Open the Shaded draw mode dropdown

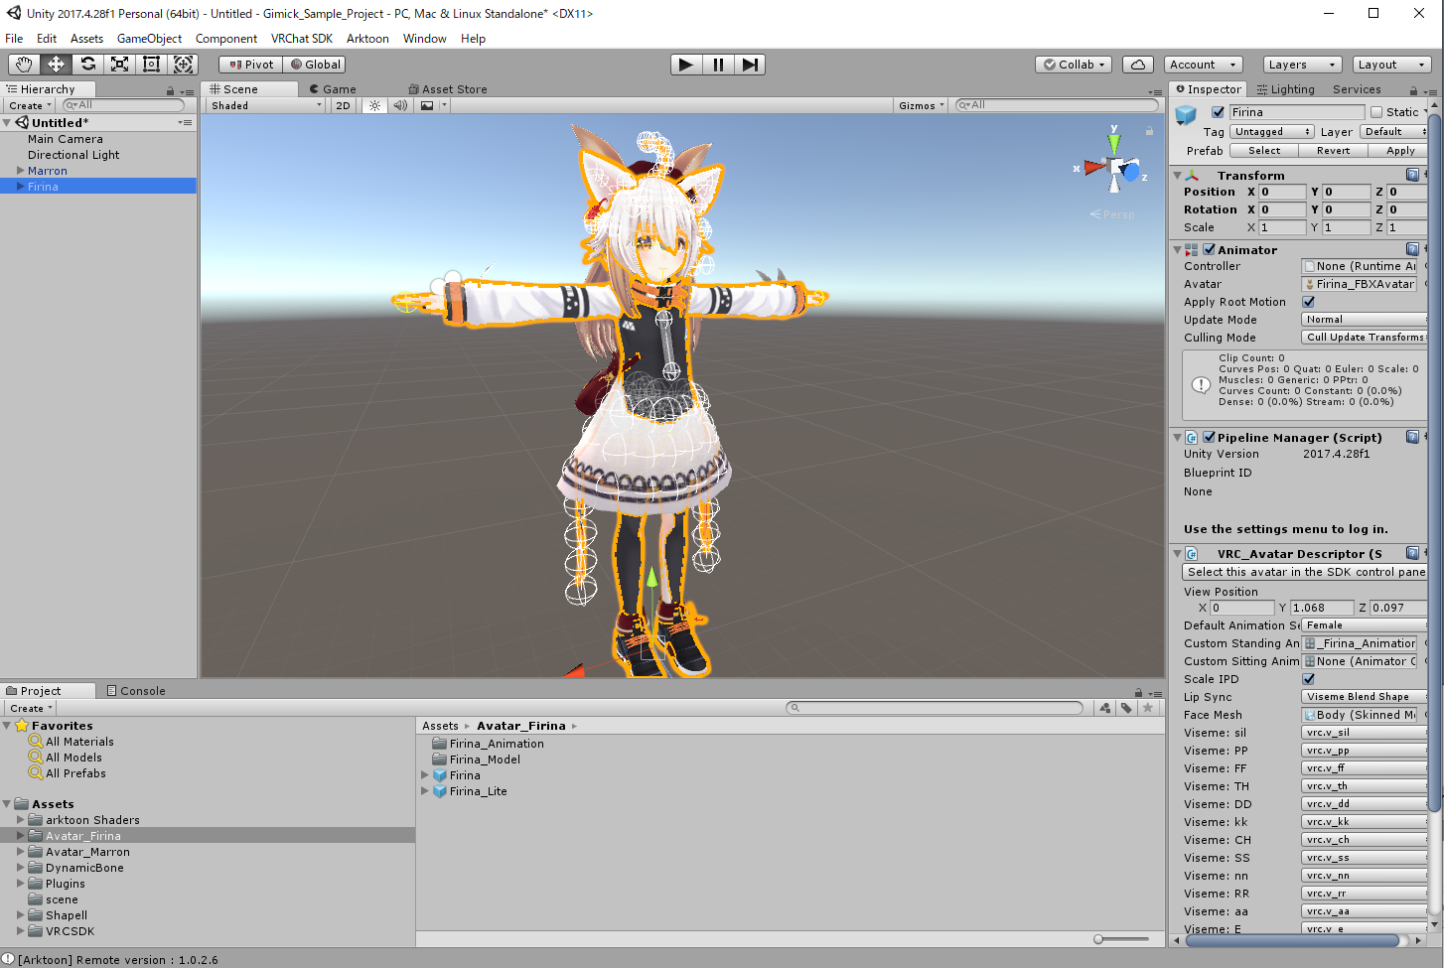(265, 105)
